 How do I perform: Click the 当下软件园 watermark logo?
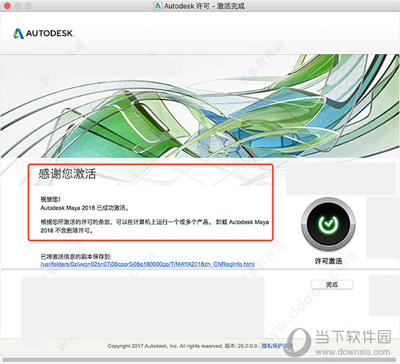339,342
